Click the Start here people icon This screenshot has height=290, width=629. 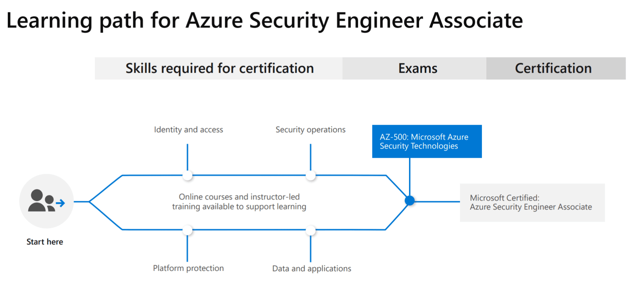tap(46, 201)
